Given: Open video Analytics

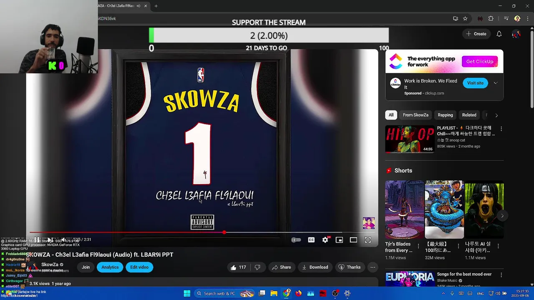Looking at the screenshot, I should 110,267.
